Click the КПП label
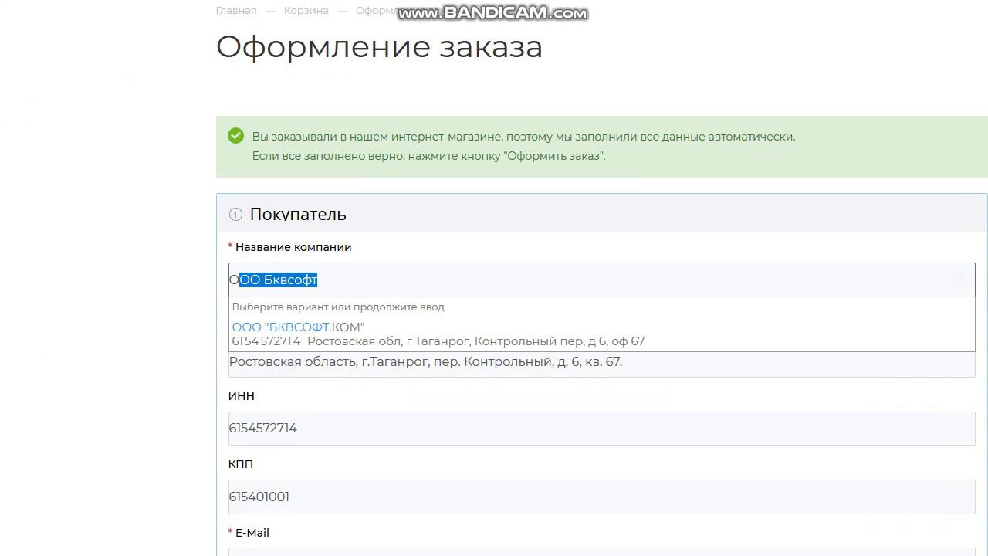 pos(241,464)
